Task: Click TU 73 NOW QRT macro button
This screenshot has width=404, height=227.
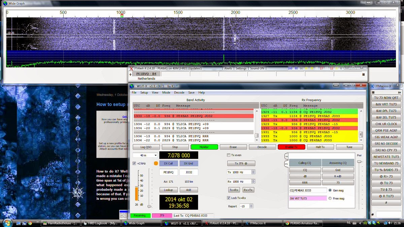Action: (386, 98)
